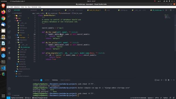Close the db_routers.py tab
Image resolution: width=176 pixels, height=99 pixels.
pyautogui.click(x=163, y=10)
